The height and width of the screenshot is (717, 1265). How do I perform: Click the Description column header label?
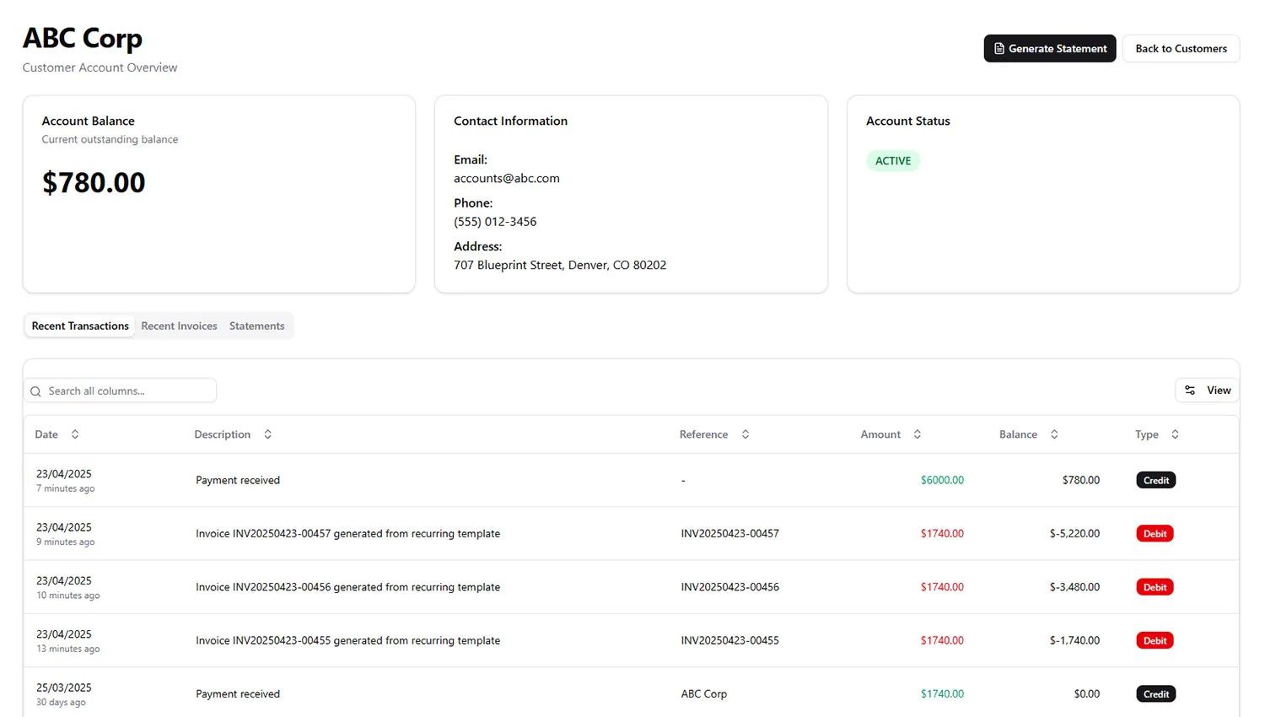pyautogui.click(x=223, y=434)
